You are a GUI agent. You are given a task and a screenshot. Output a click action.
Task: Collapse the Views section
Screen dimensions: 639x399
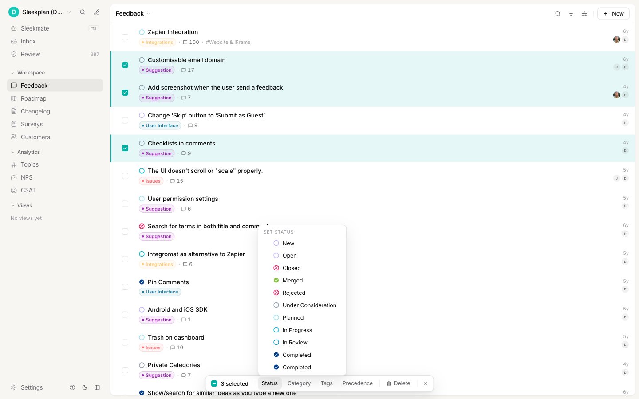[22, 206]
